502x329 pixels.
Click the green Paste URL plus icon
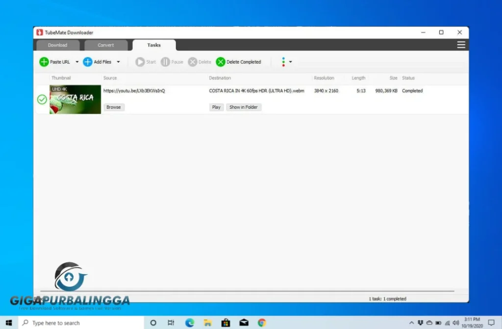click(45, 62)
